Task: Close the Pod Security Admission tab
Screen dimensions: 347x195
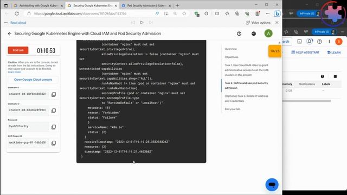Action: tap(170, 5)
